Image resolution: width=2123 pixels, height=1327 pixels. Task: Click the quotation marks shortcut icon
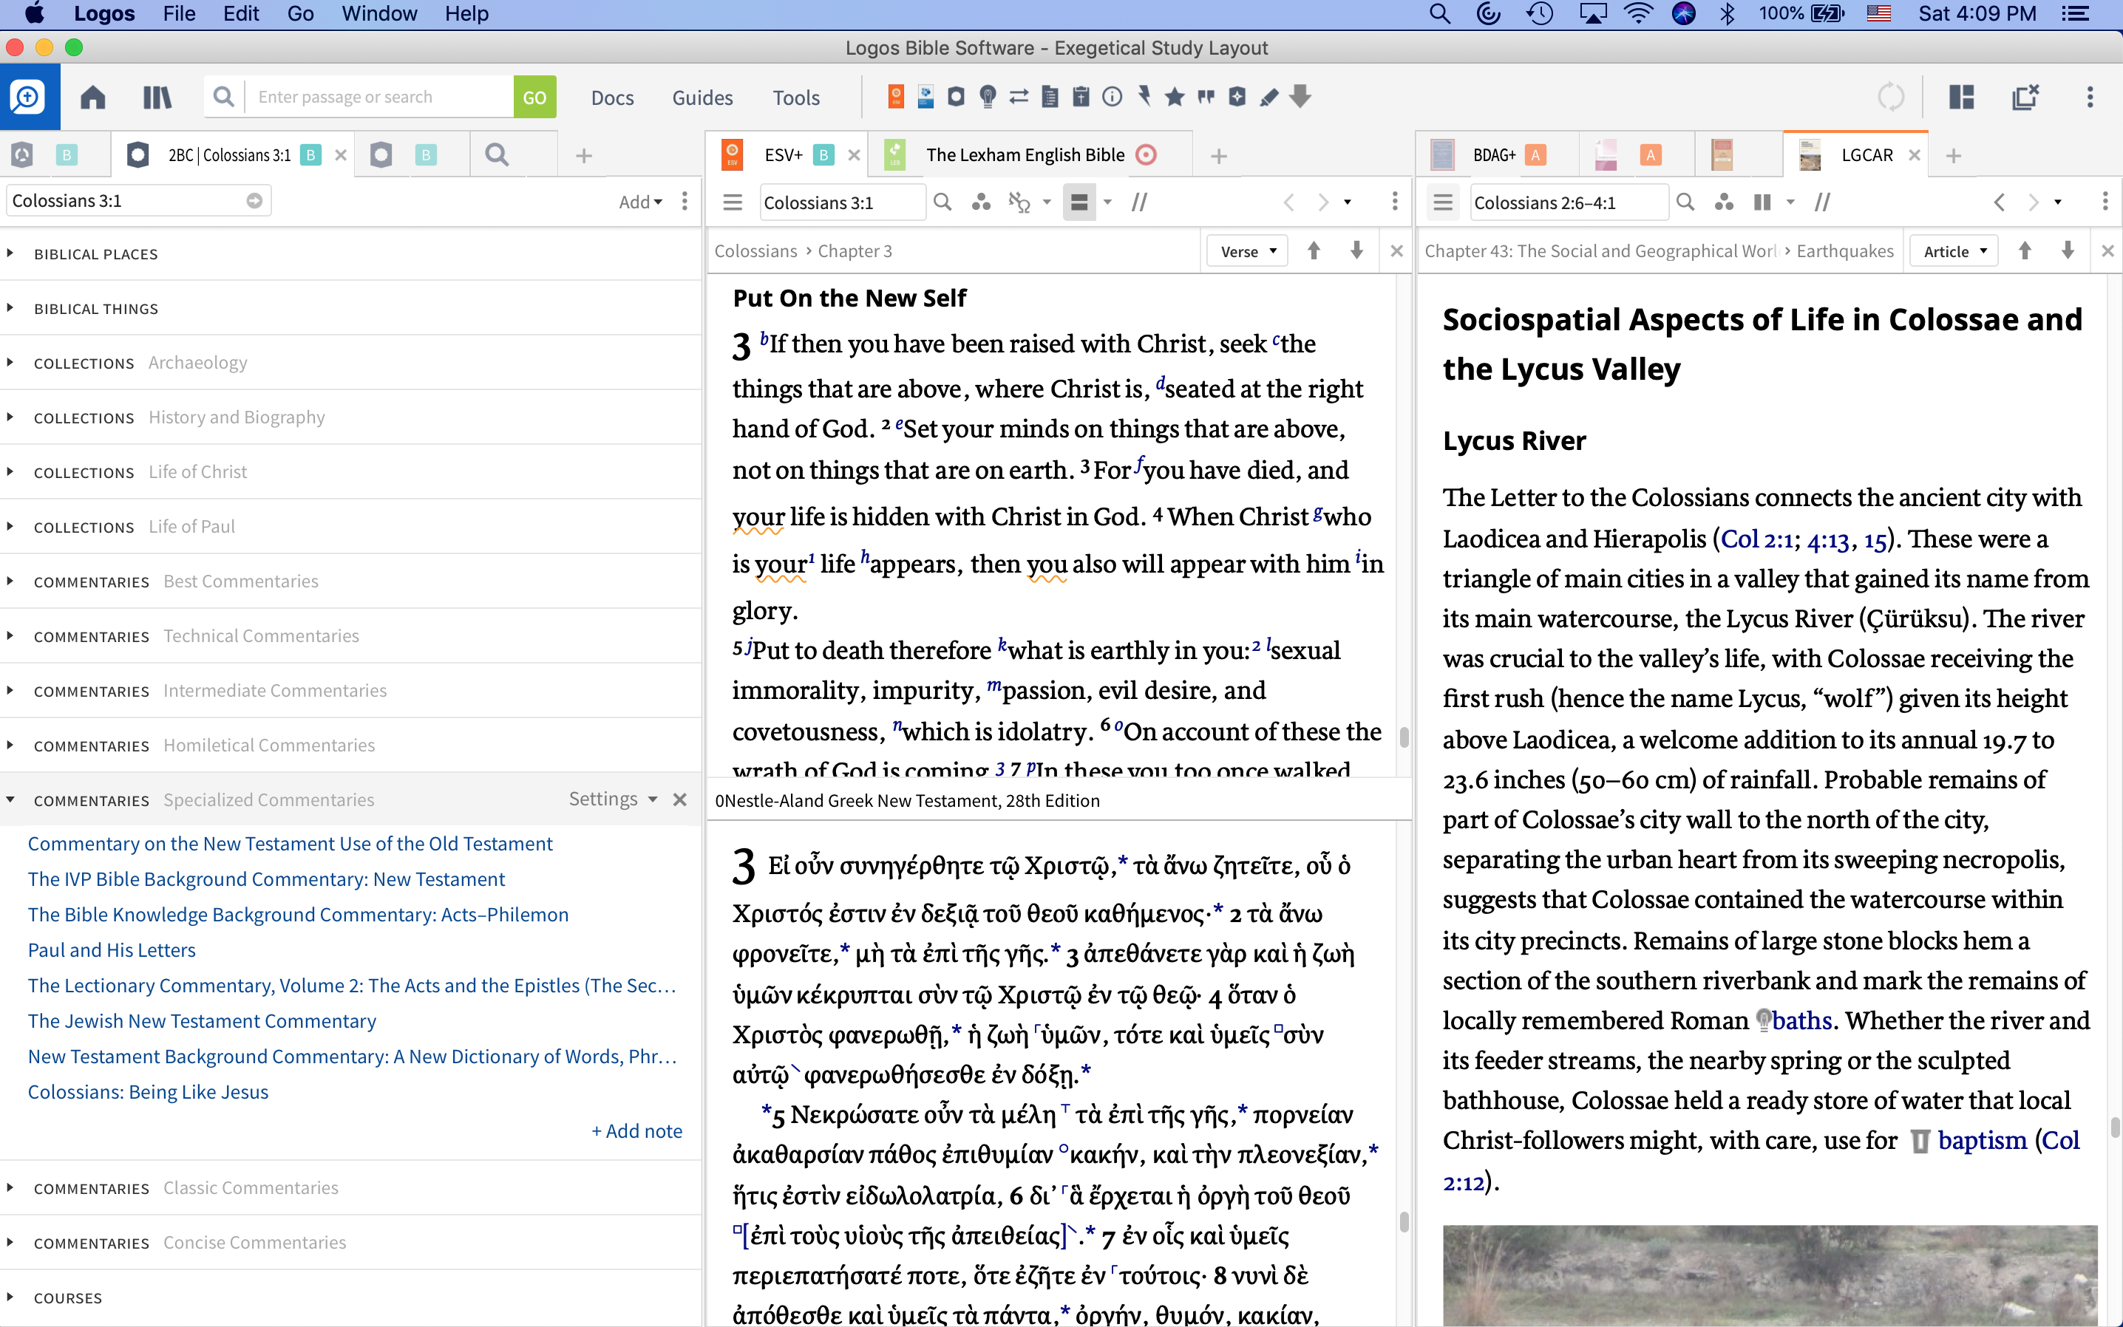[1206, 97]
